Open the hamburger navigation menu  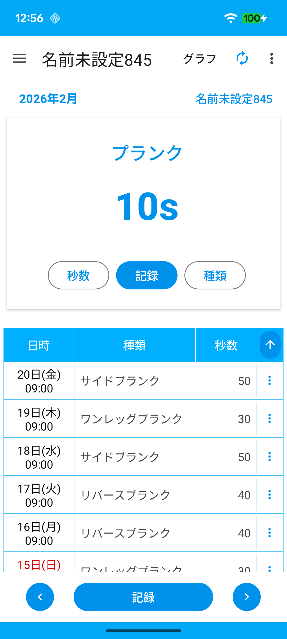[x=19, y=59]
